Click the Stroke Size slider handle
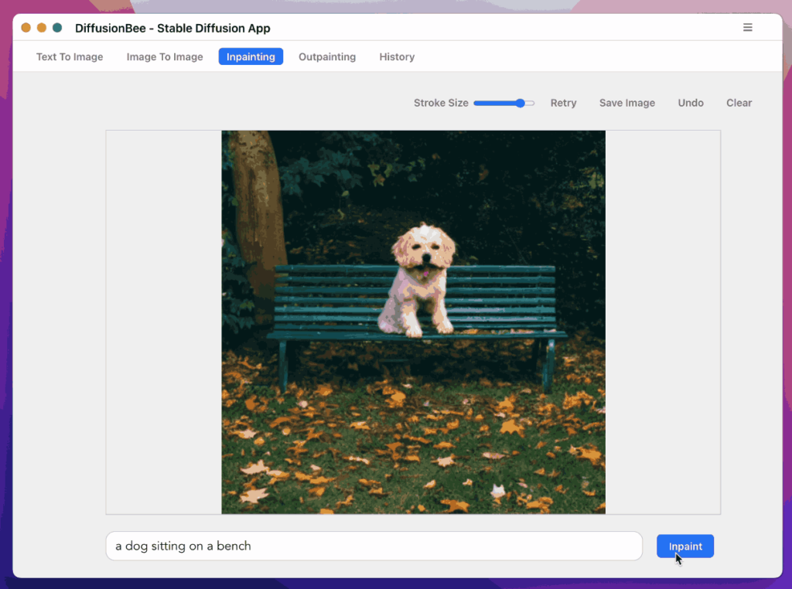 (522, 102)
